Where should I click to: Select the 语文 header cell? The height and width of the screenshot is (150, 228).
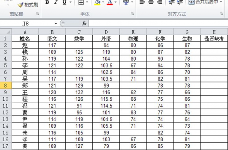click(52, 39)
